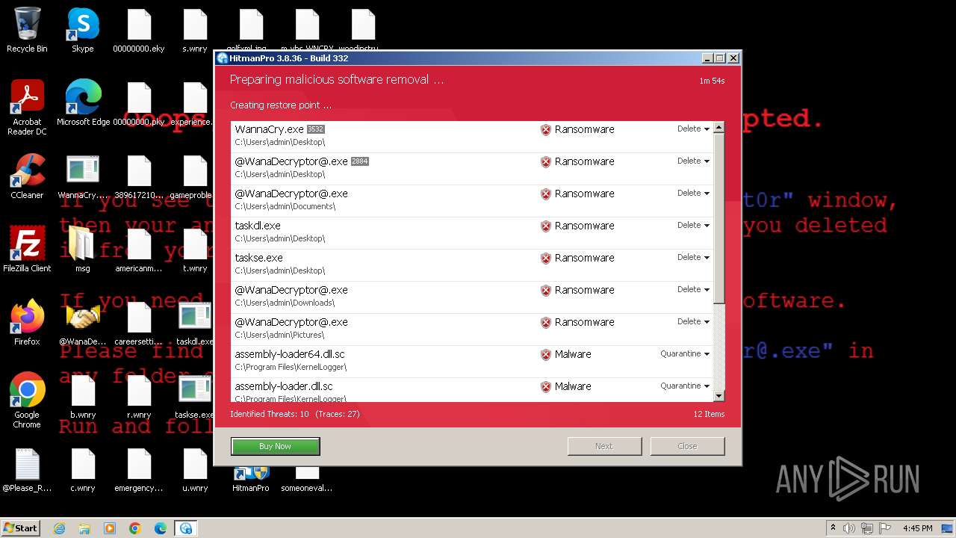Click the Close button in HitmanPro

pos(687,446)
